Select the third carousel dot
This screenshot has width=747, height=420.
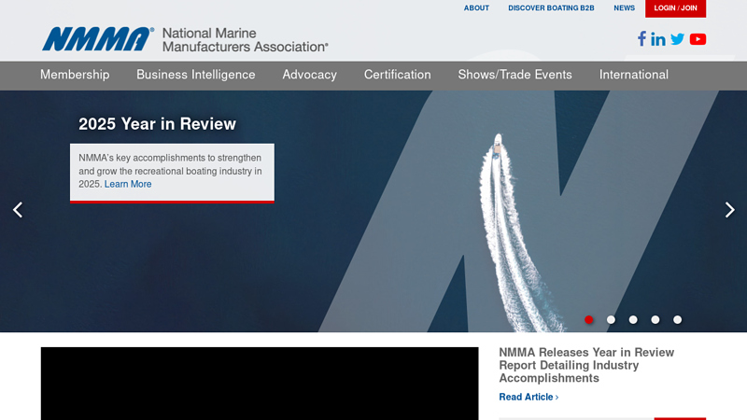633,319
